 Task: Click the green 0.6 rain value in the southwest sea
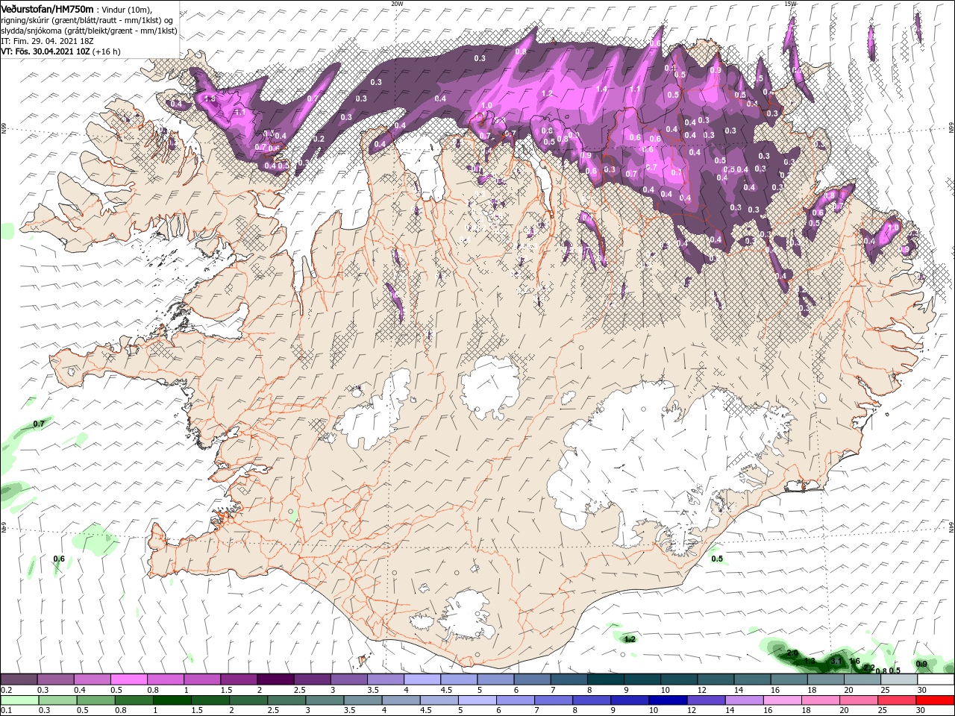pyautogui.click(x=59, y=559)
